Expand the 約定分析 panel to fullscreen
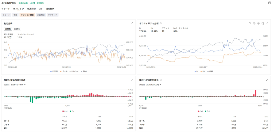The height and width of the screenshot is (132, 272). click(x=132, y=23)
